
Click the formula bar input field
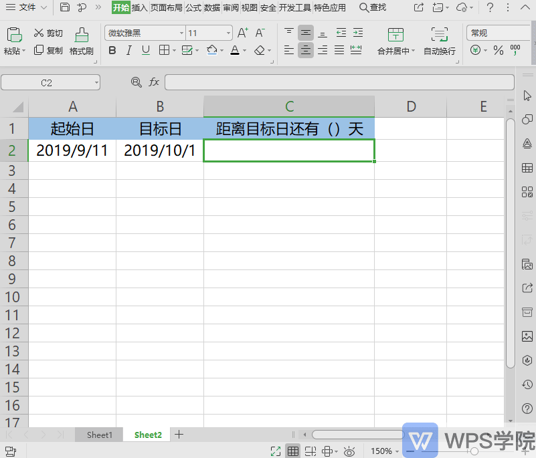pos(339,82)
